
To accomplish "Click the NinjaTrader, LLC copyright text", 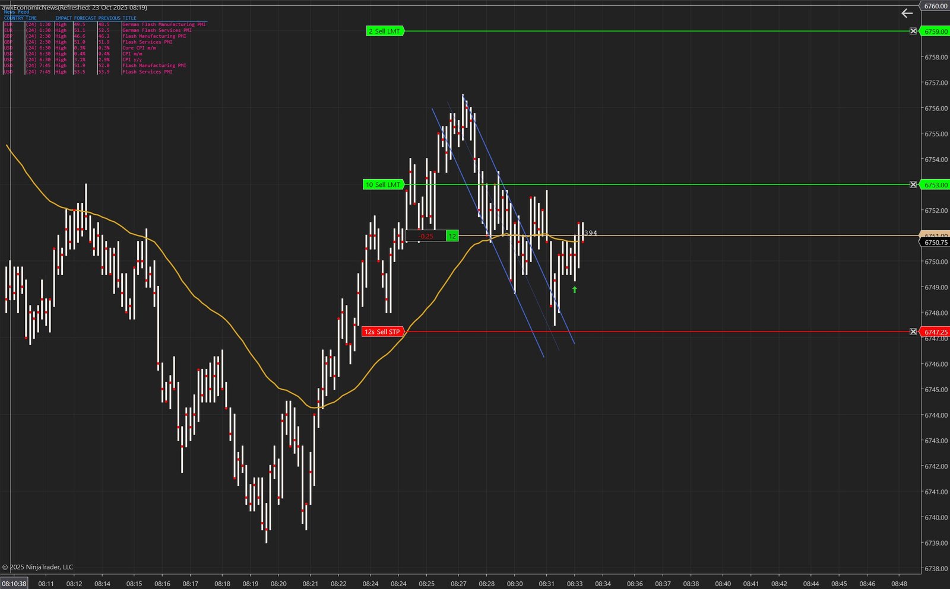I will pos(38,567).
